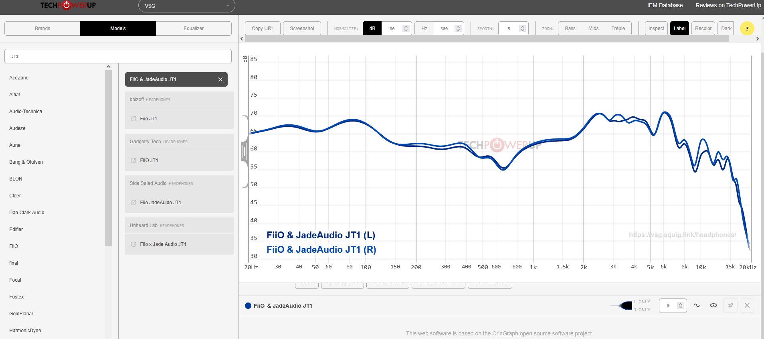
Task: Hide the FiiO & JadeAudio JT1 curve
Action: click(713, 305)
